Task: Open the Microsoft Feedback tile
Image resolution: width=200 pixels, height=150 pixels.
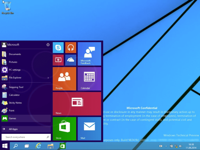Action: [x=89, y=54]
